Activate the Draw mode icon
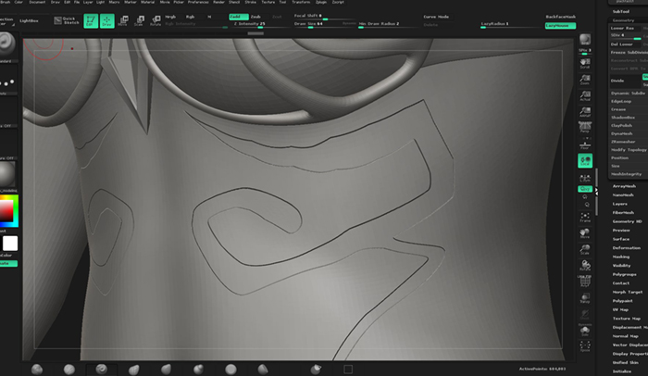Viewport: 648px width, 376px height. click(x=107, y=21)
